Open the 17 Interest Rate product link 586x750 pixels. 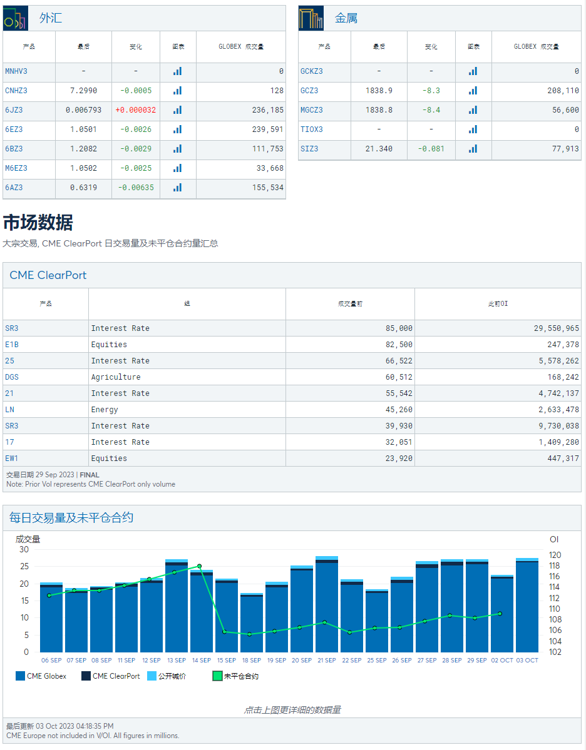point(9,442)
